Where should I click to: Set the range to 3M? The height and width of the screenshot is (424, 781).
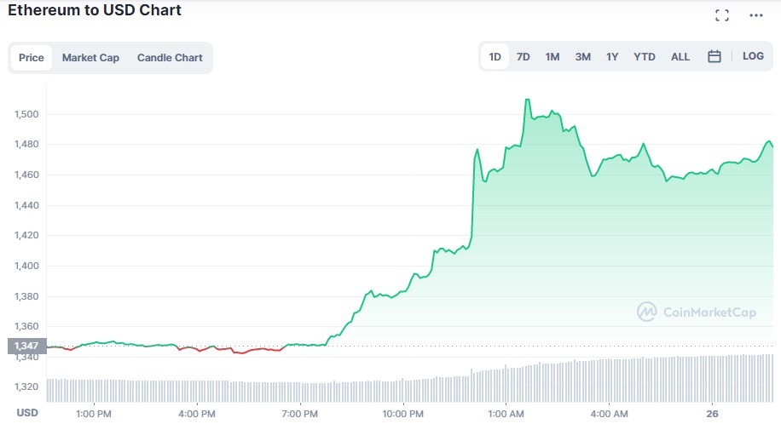(582, 57)
